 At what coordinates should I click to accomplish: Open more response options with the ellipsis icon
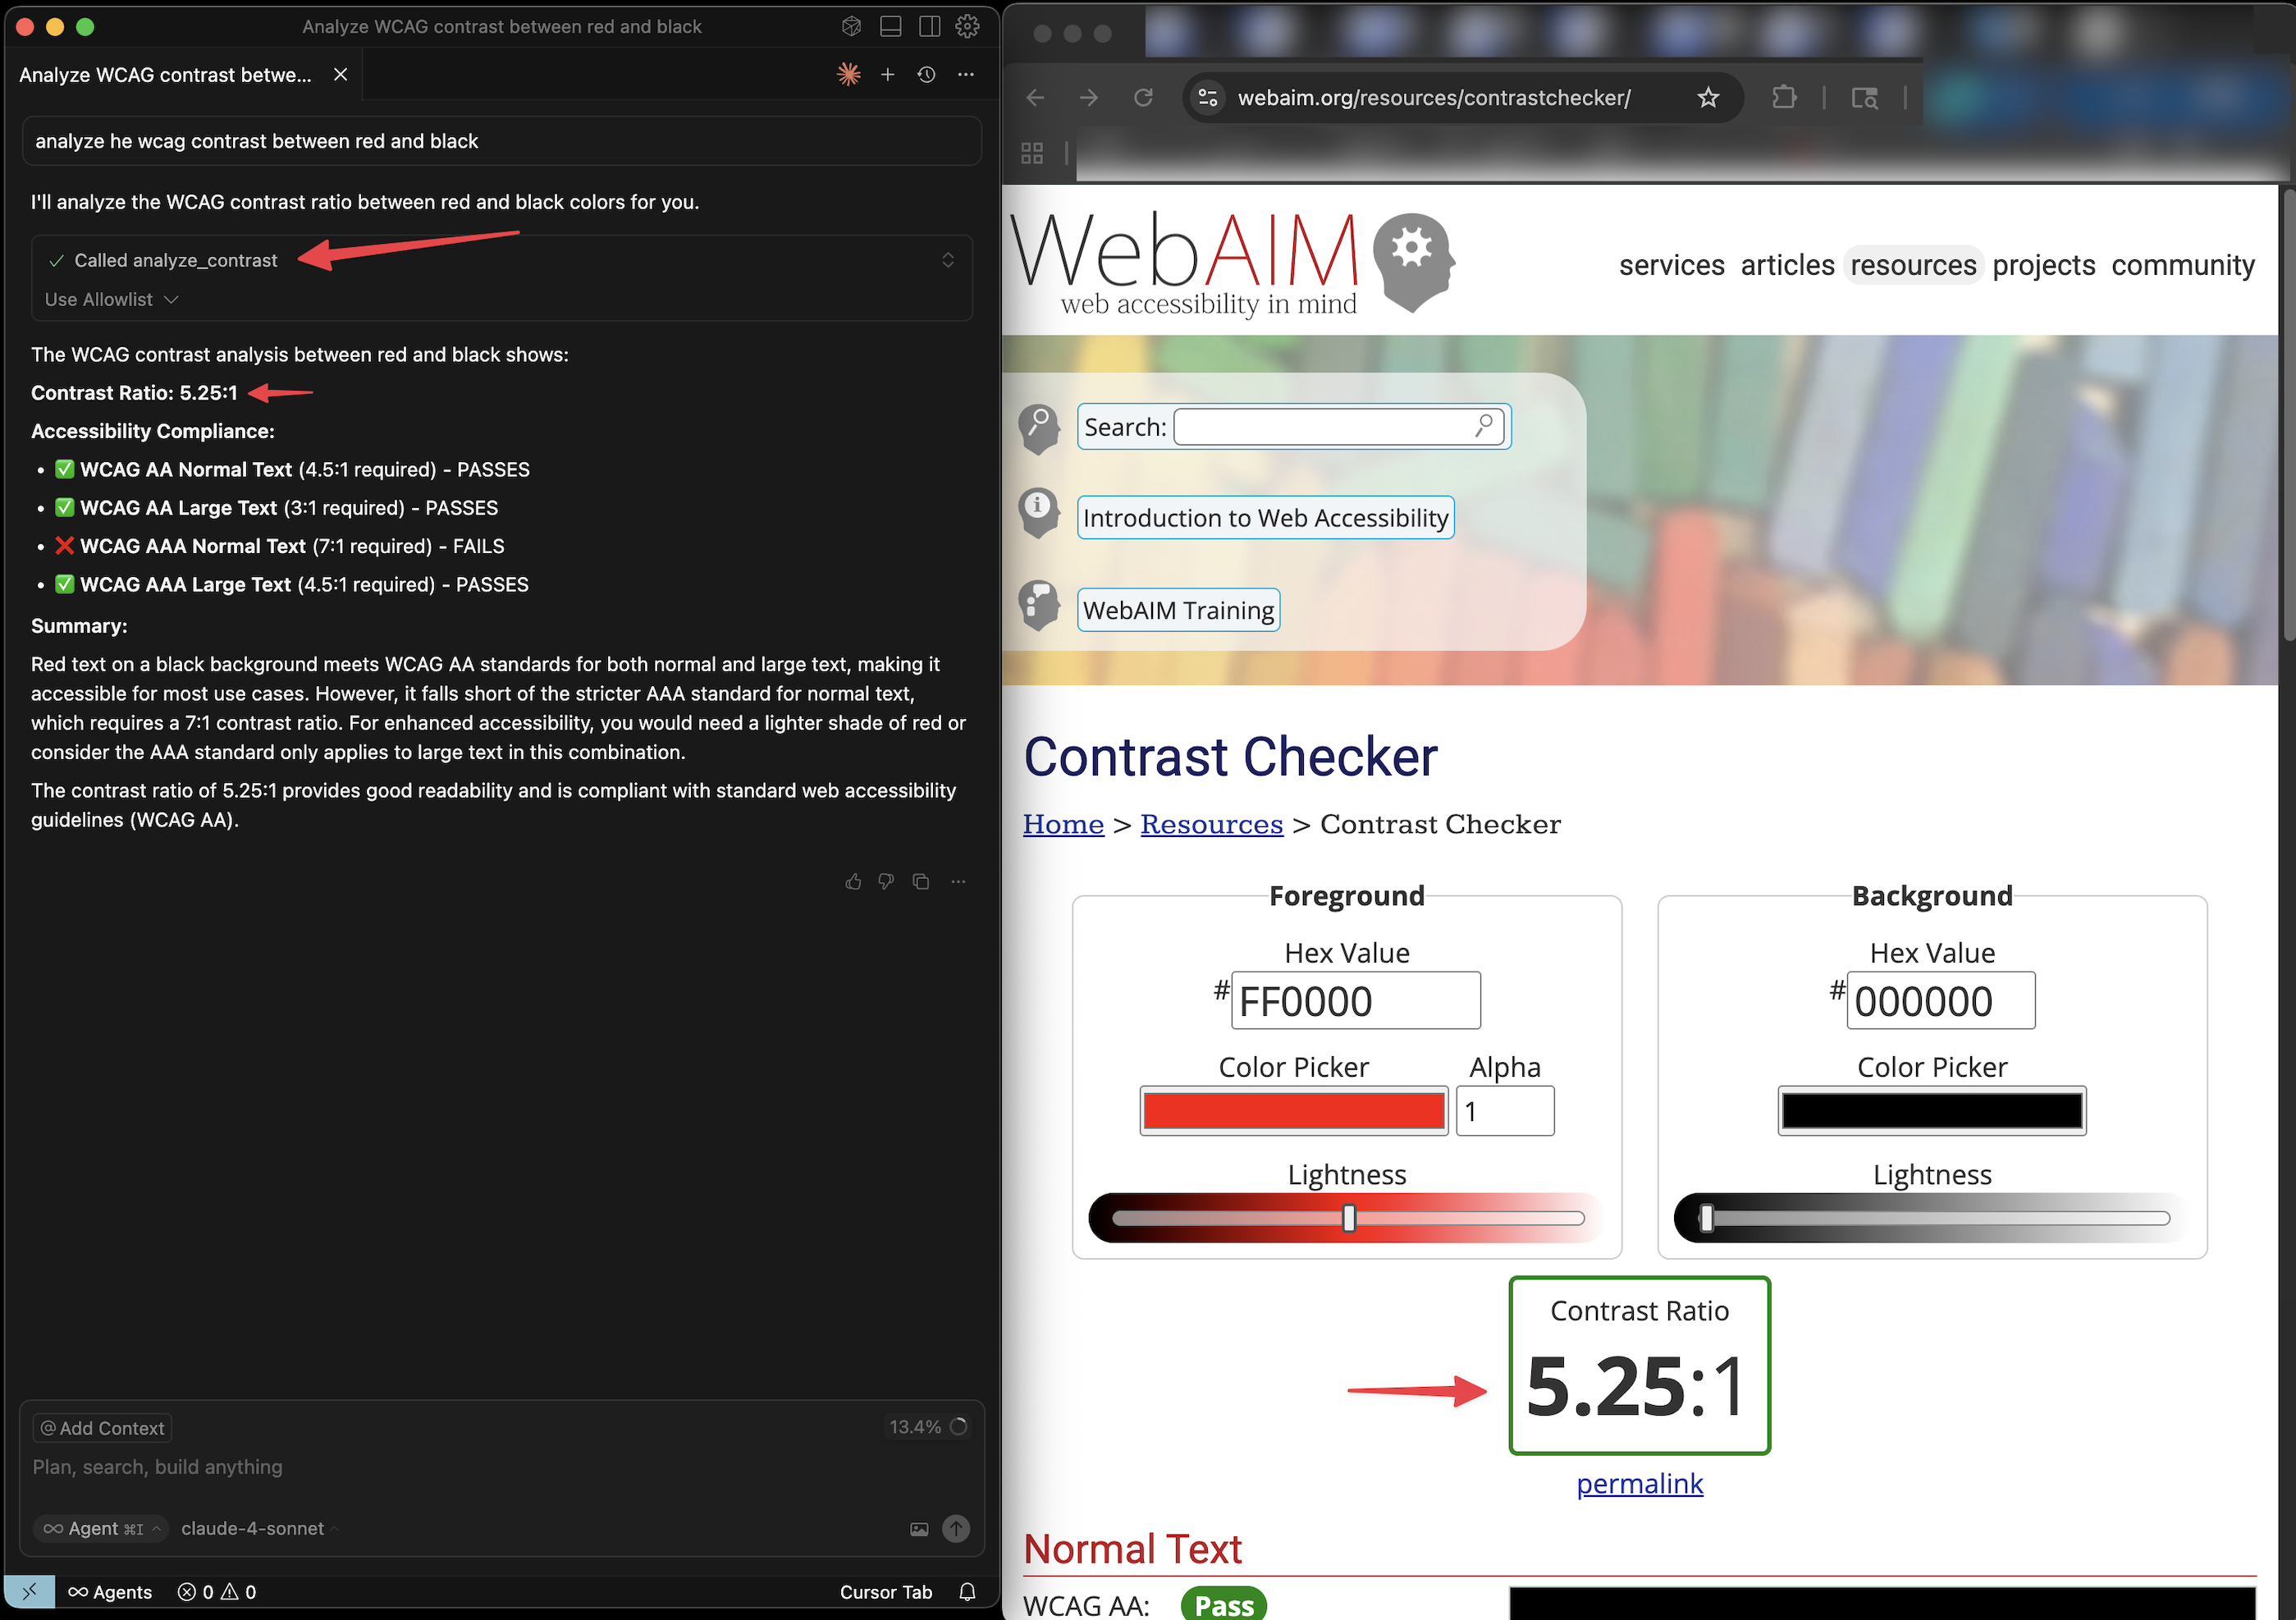pos(958,881)
